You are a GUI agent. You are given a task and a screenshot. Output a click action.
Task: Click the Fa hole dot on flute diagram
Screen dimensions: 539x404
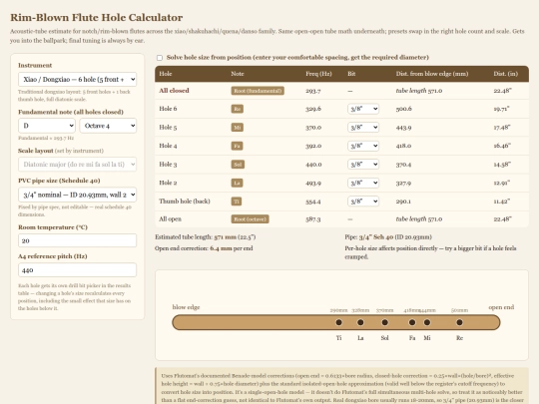(x=412, y=322)
